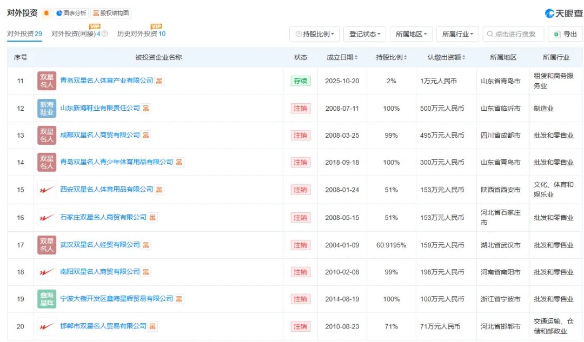Click the 点击进行搜索 search field
This screenshot has width=584, height=342.
(x=513, y=34)
